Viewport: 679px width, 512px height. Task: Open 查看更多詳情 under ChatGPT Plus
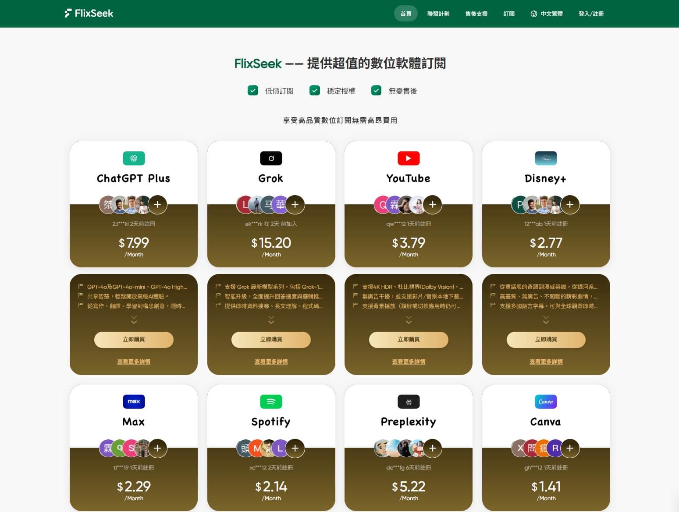134,362
